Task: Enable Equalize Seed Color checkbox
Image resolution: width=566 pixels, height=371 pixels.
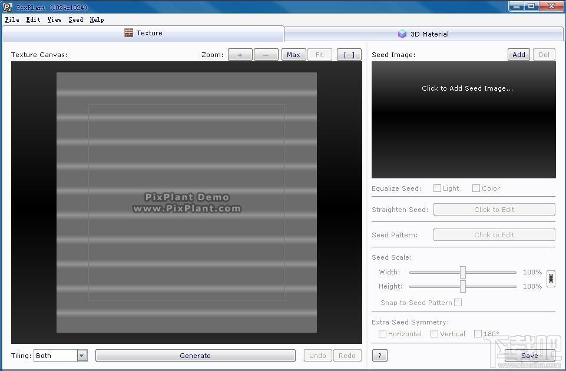Action: pos(476,188)
